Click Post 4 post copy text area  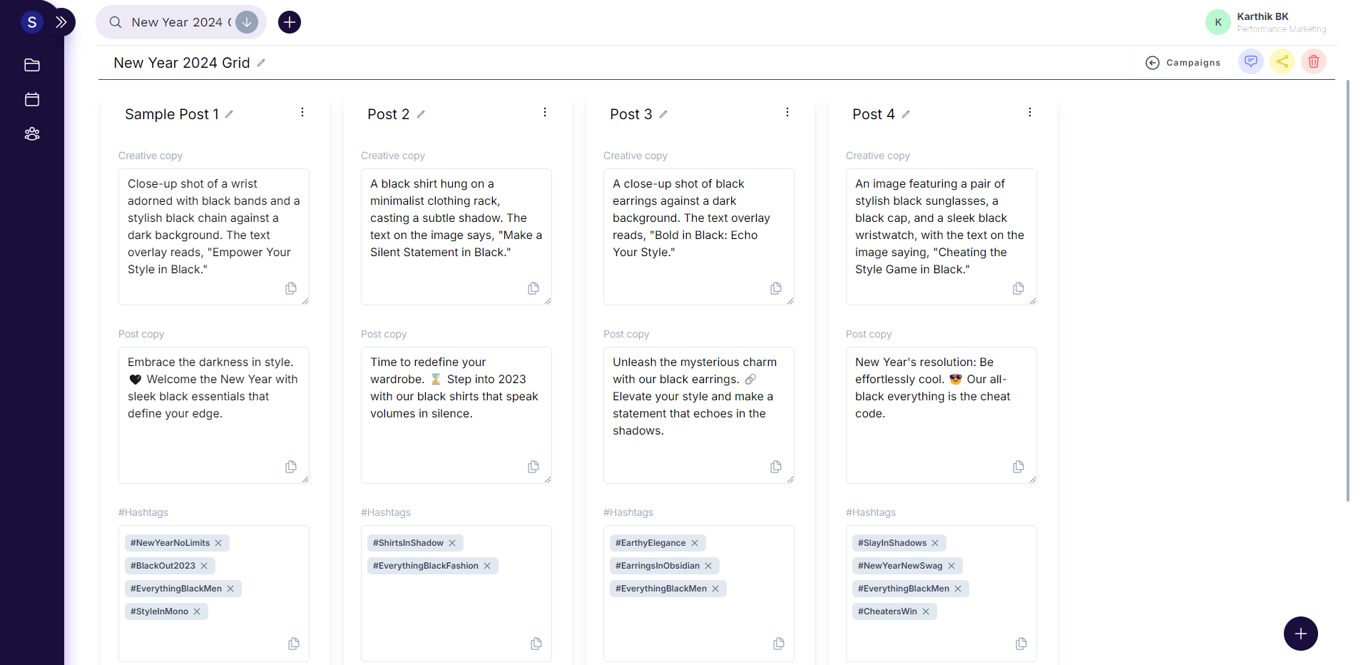click(941, 415)
